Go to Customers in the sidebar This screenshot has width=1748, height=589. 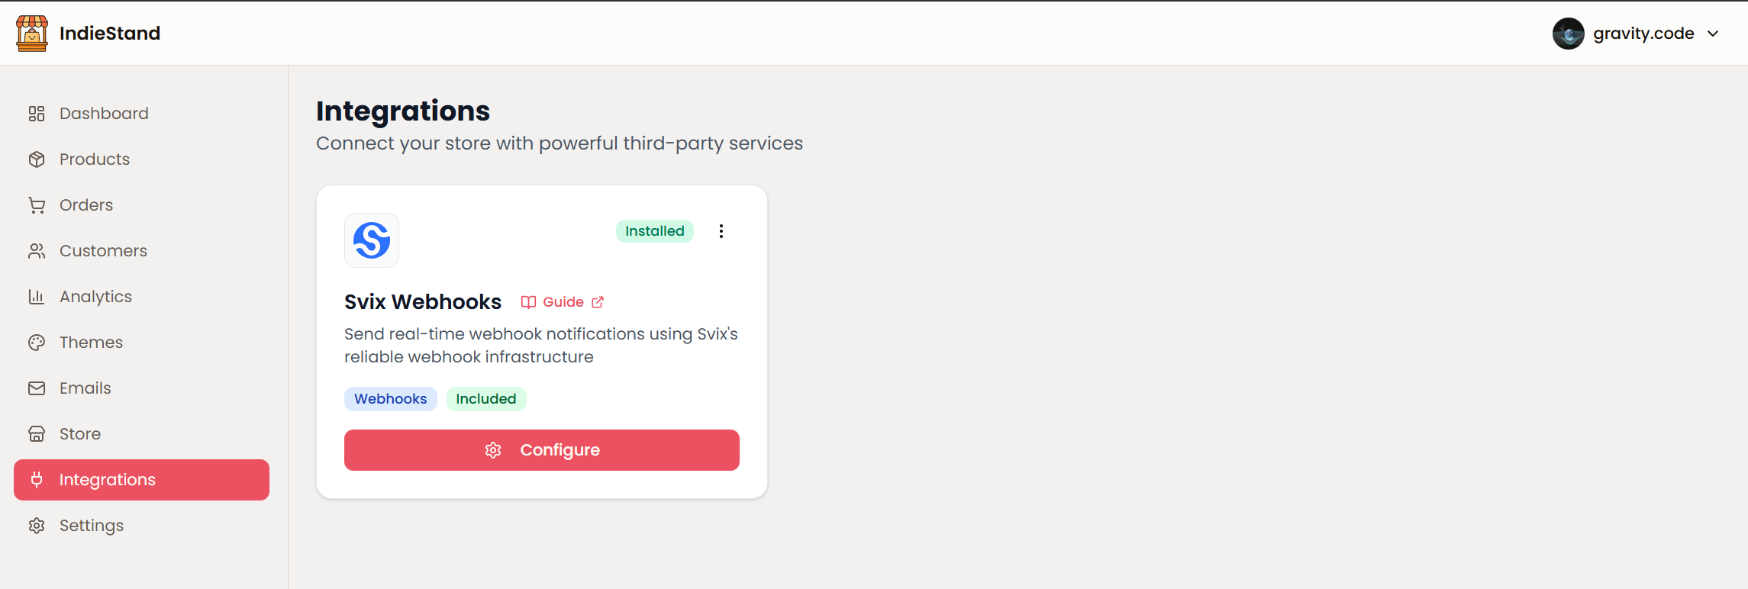pos(103,251)
